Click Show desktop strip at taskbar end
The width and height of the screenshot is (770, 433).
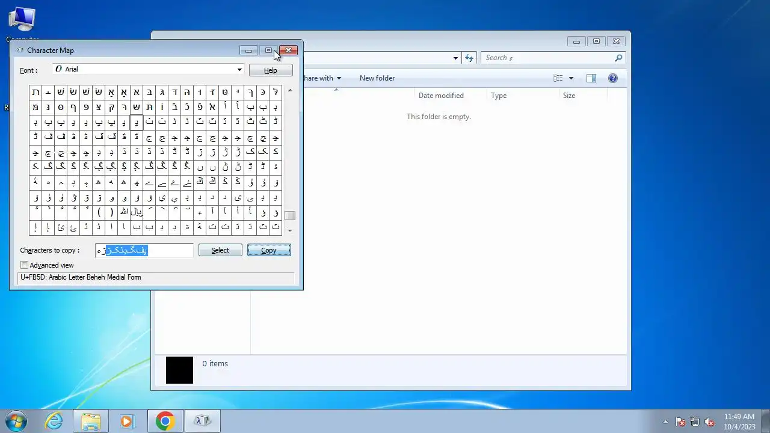(765, 421)
